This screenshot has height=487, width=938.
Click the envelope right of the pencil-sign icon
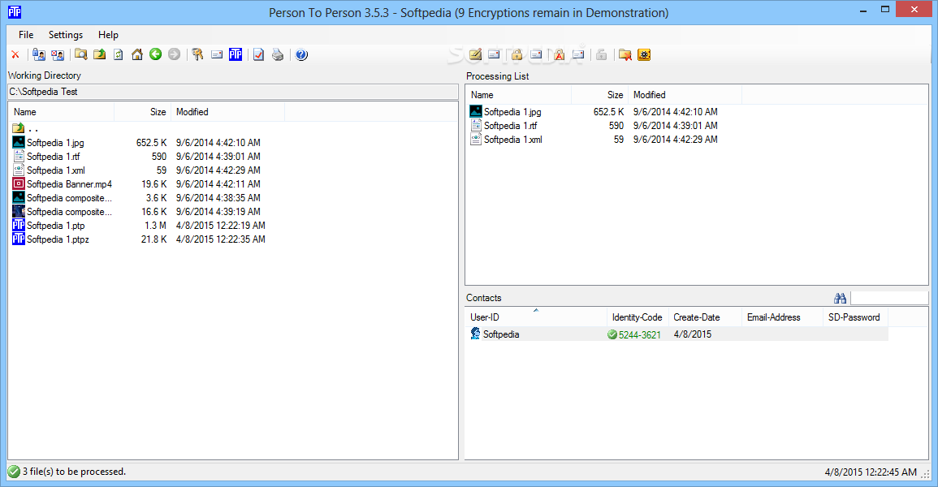tap(494, 55)
